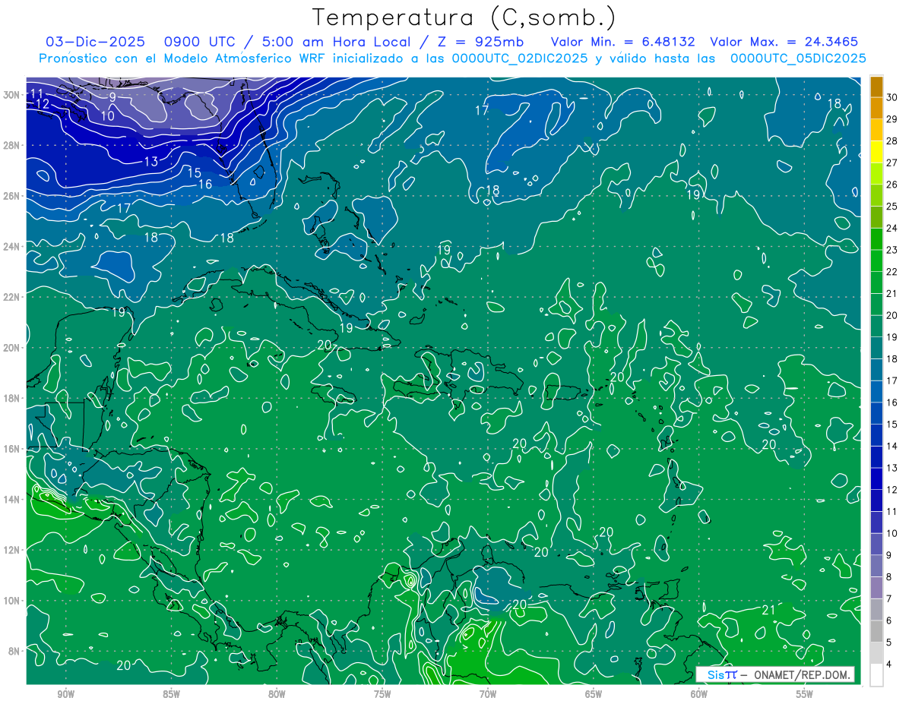Click the "ONAMET/REP.DOM." credit label

tap(802, 674)
